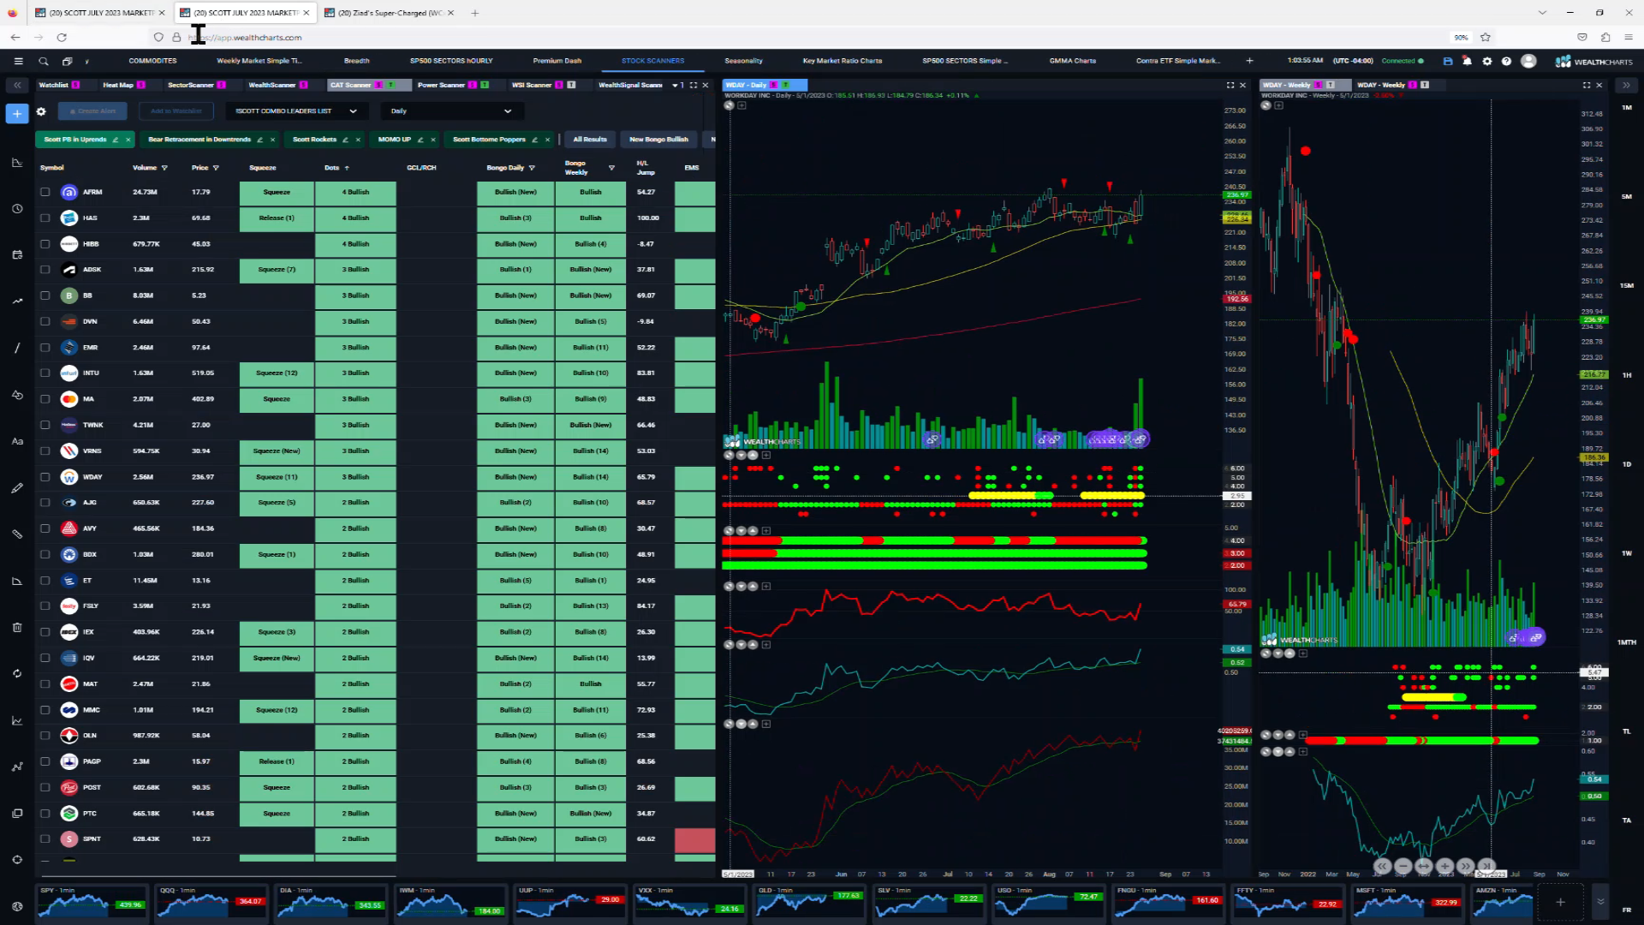This screenshot has height=925, width=1644.
Task: Sort by the Dots column arrow
Action: coord(347,168)
